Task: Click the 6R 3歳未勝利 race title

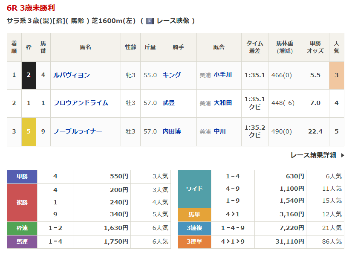Action: [x=31, y=8]
